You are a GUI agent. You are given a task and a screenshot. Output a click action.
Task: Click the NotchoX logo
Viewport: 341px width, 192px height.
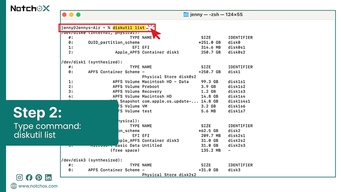30,9
